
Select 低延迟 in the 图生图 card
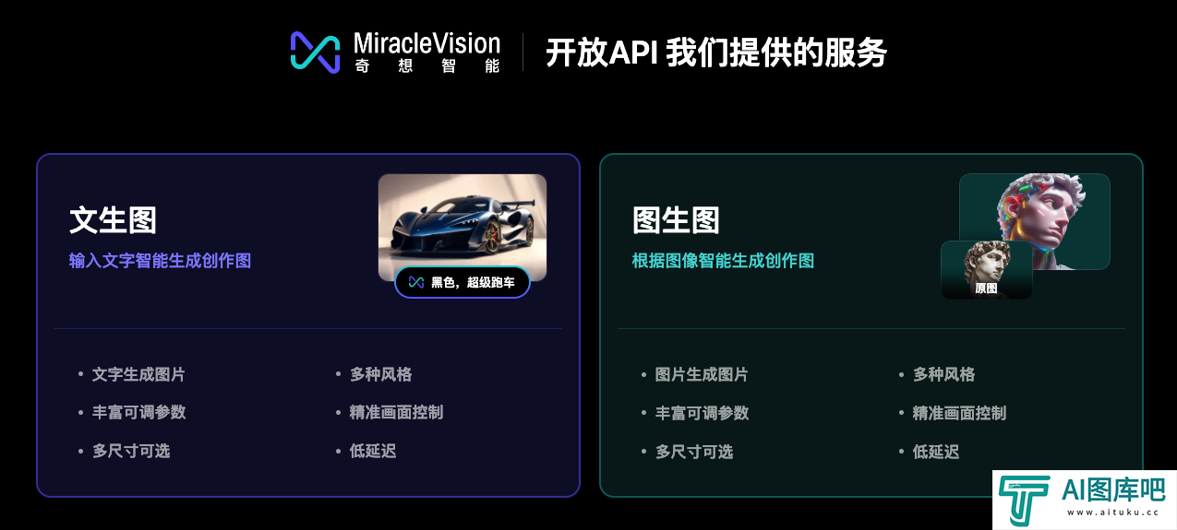coord(936,452)
